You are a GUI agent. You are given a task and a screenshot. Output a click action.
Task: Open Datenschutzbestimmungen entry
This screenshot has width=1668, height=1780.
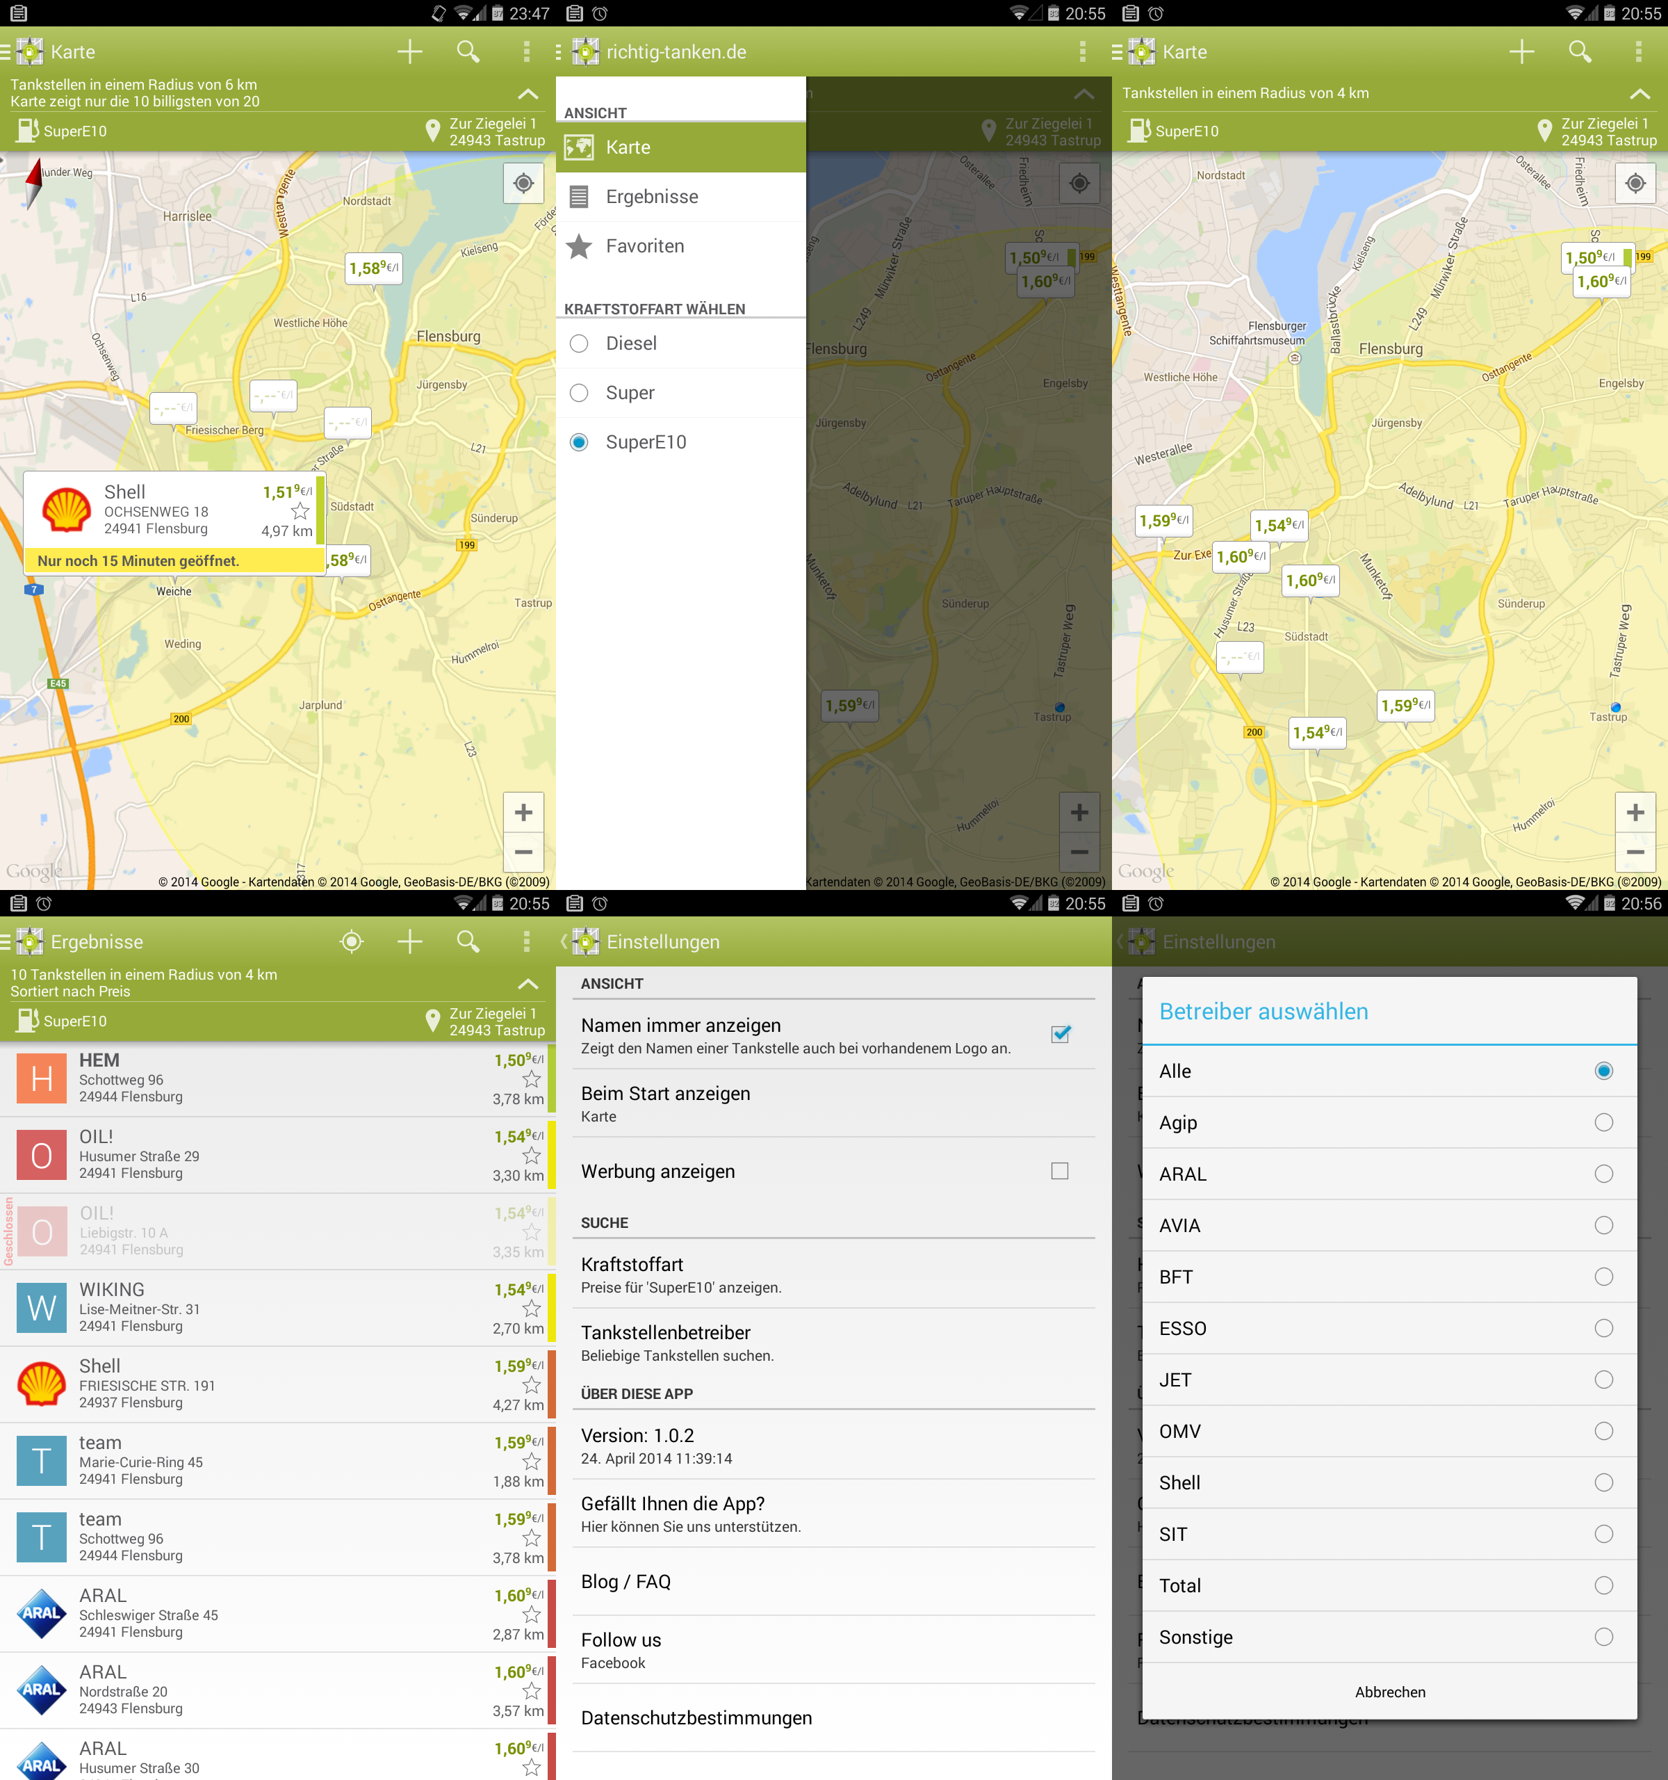pyautogui.click(x=833, y=1717)
